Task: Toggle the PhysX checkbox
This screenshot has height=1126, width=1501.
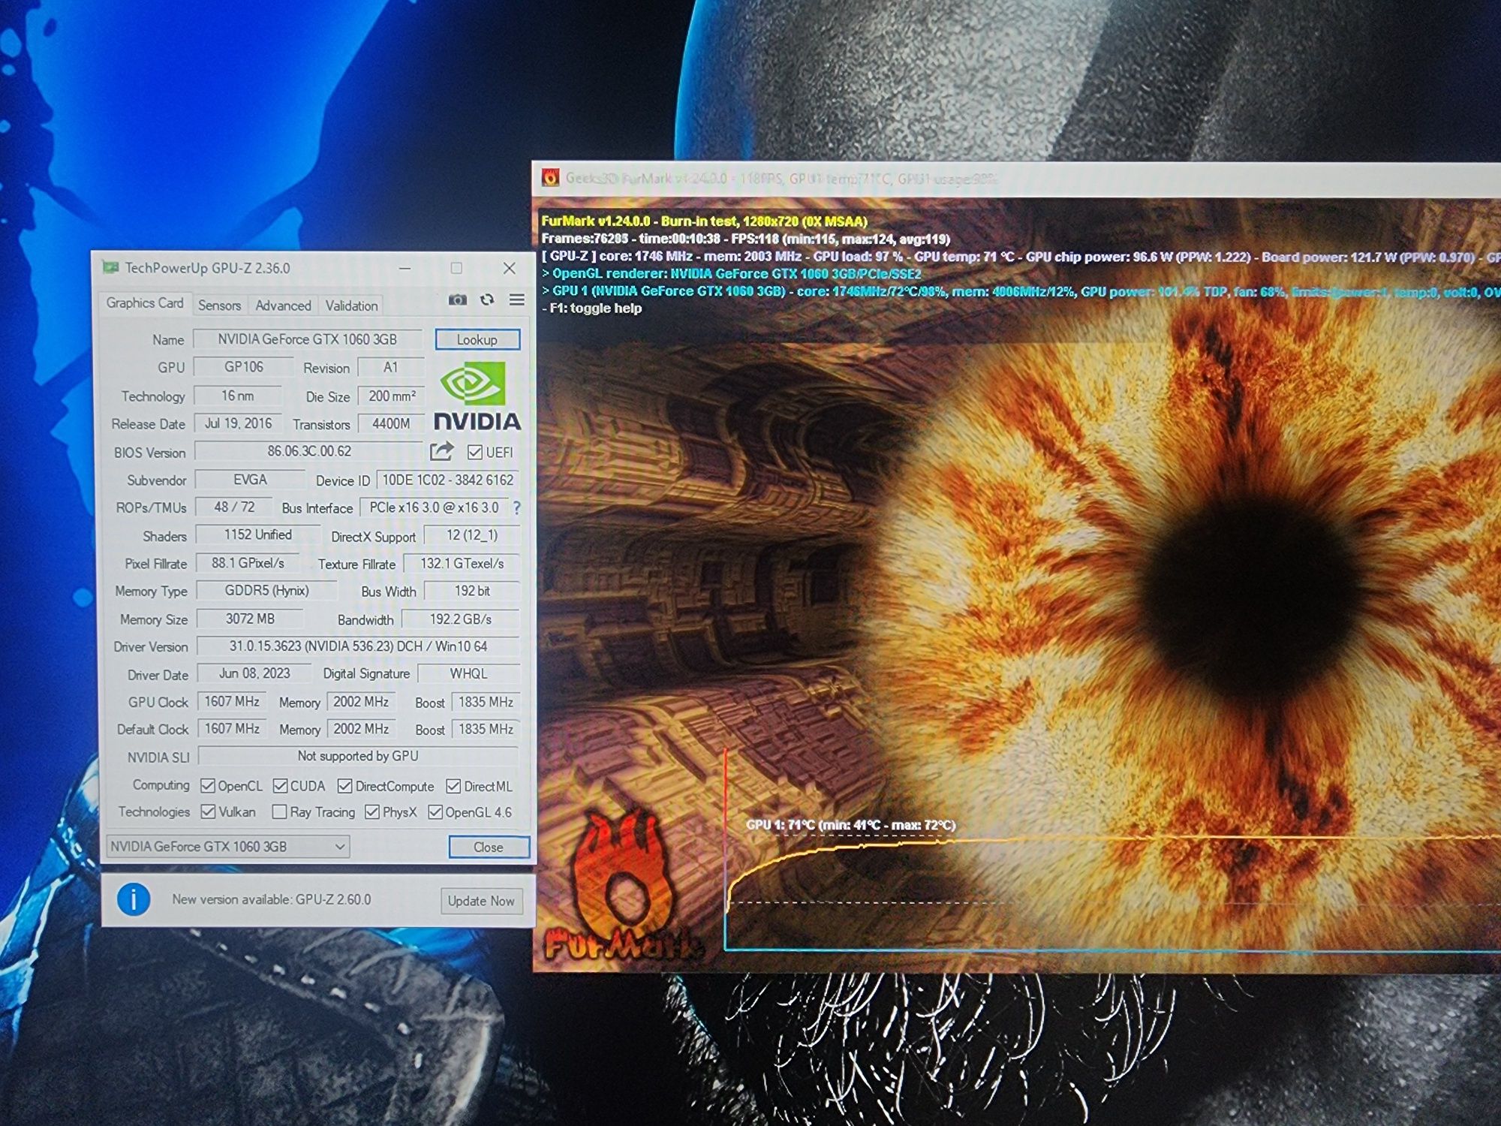Action: coord(371,811)
